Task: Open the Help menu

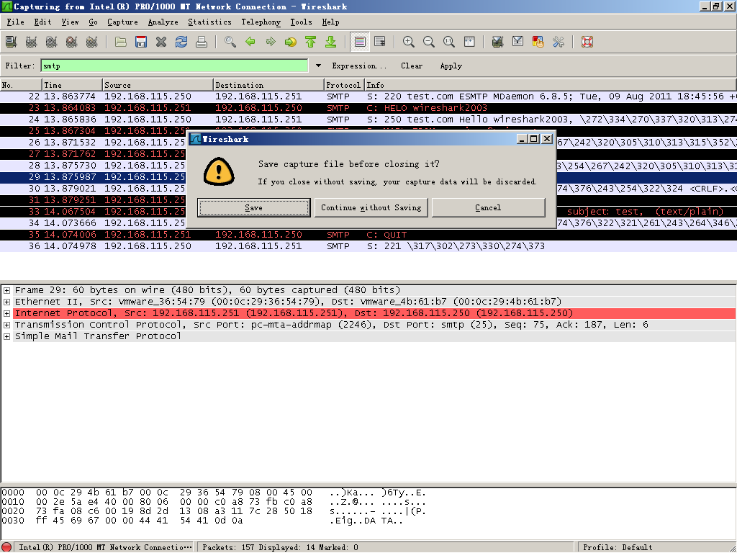Action: pos(330,22)
